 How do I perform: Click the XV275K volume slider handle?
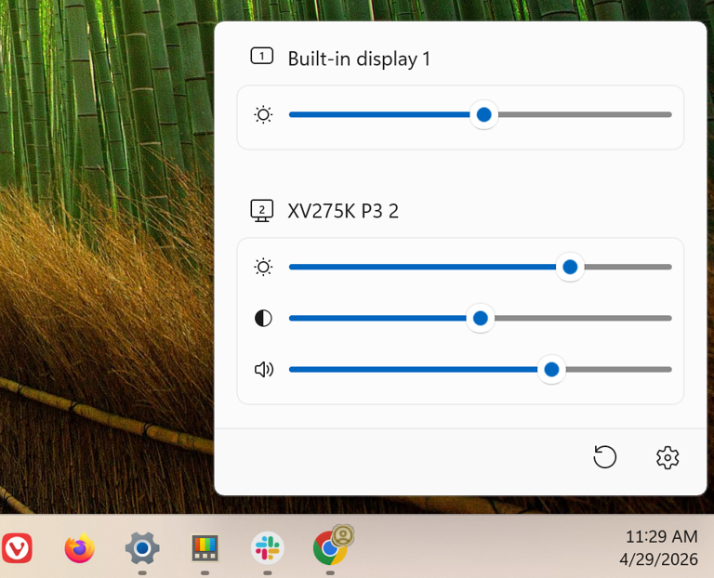(551, 370)
